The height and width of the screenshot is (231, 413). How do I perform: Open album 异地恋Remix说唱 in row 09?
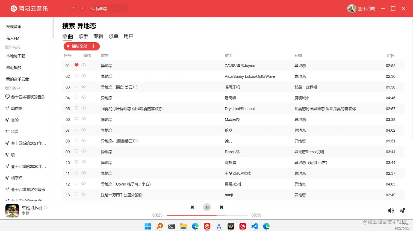309,152
